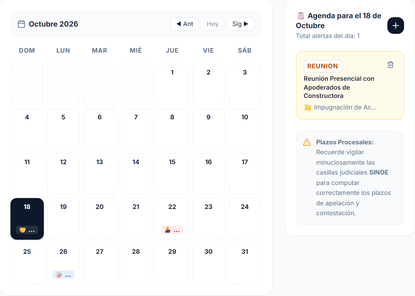Click the bold SINOE word in the notice
Screen dimensions: 415x296
pyautogui.click(x=379, y=172)
